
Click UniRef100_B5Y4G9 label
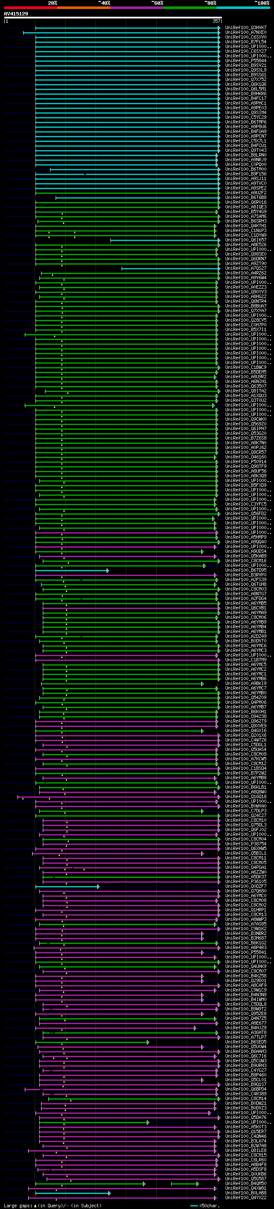pos(246,212)
